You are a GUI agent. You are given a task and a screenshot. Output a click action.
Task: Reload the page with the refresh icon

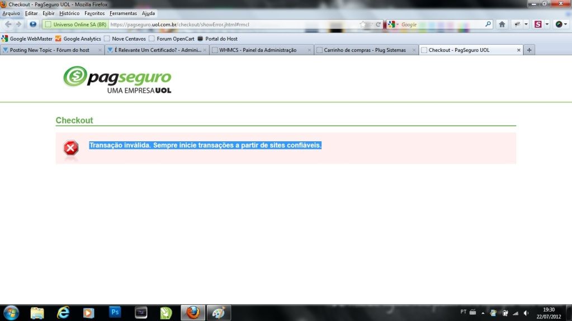coord(379,25)
